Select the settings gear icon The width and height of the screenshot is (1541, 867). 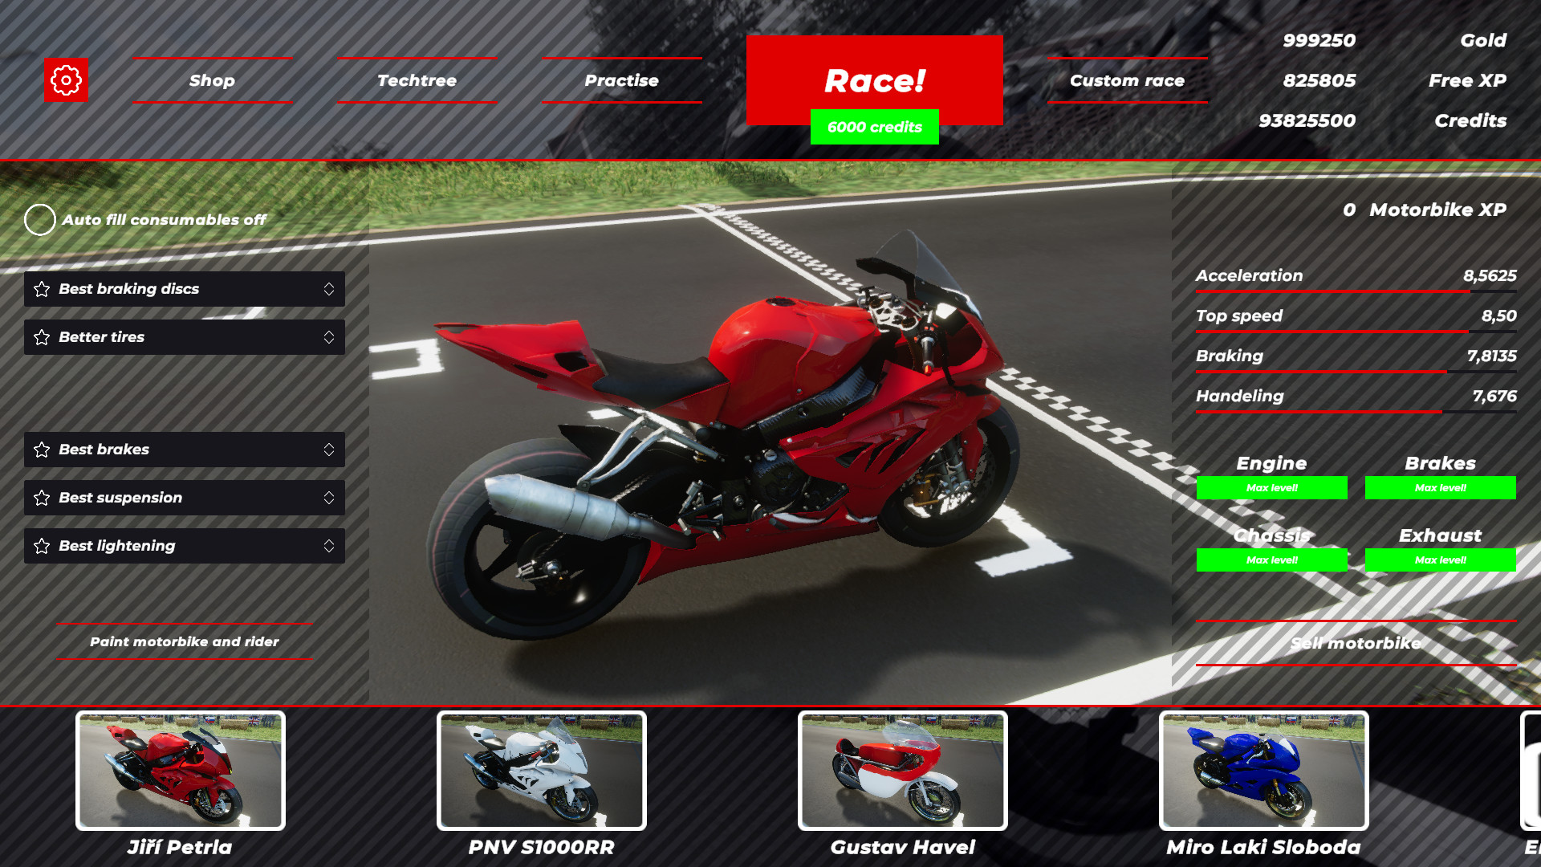tap(66, 80)
